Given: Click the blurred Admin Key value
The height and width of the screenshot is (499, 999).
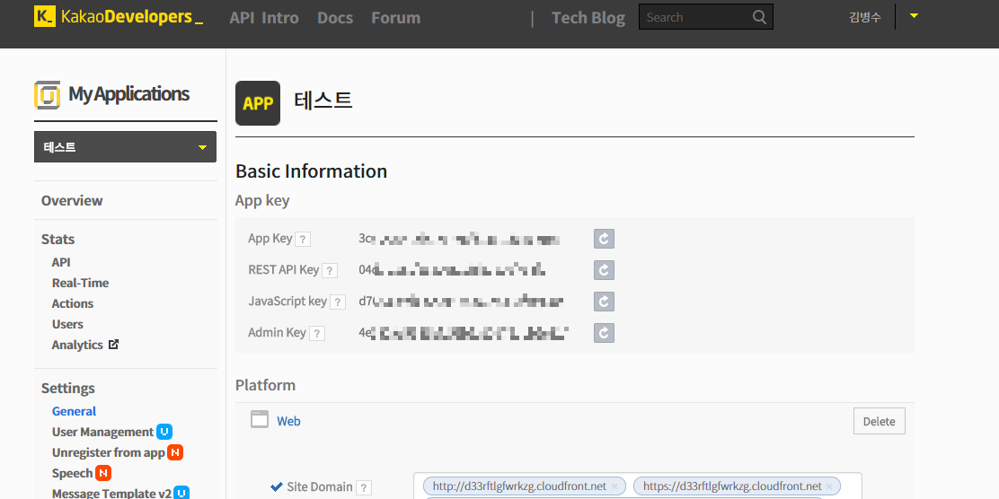Looking at the screenshot, I should tap(464, 332).
